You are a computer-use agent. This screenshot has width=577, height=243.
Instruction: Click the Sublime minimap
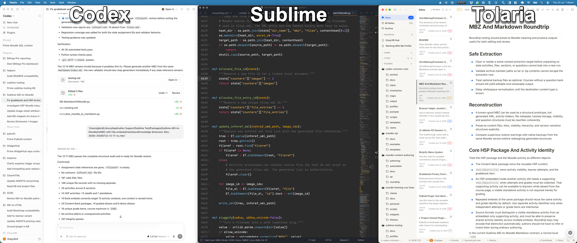pos(365,127)
